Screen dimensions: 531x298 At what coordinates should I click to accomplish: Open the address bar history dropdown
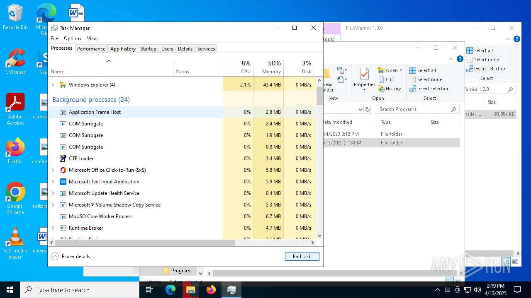[x=360, y=109]
